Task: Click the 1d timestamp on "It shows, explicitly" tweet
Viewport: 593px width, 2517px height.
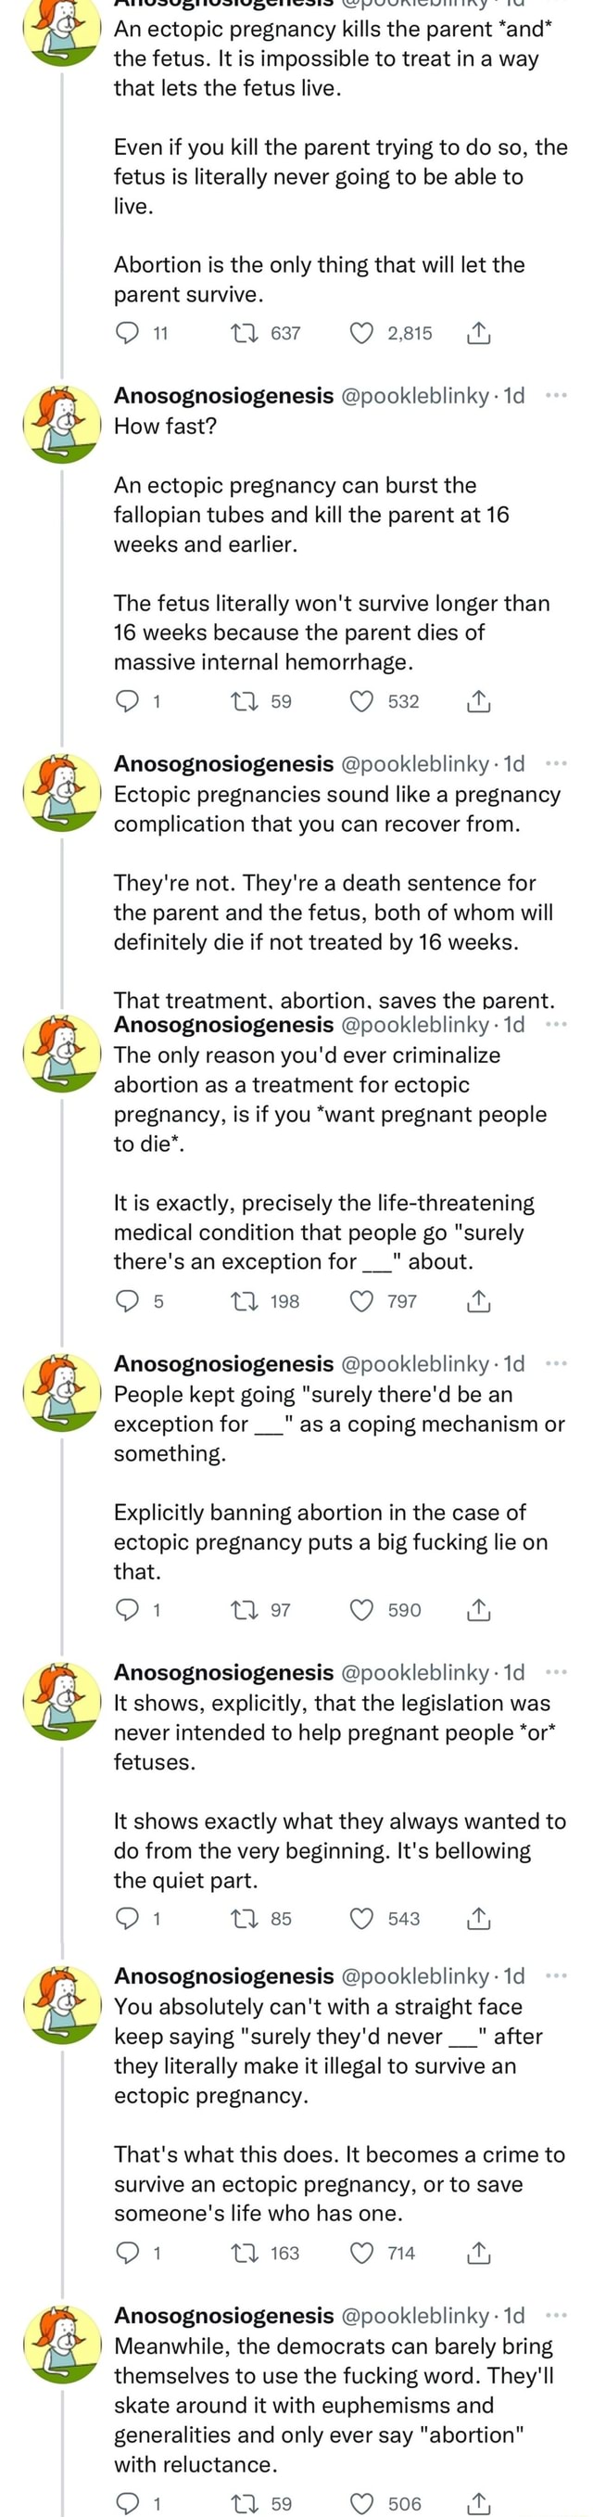Action: [x=514, y=1672]
